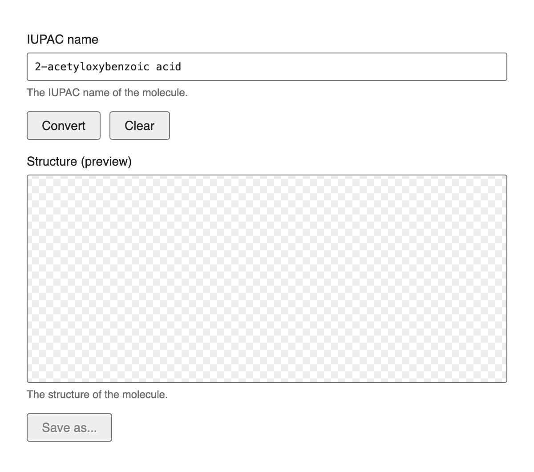Click the empty checkered structure preview area
Viewport: 534px width, 472px height.
[267, 279]
